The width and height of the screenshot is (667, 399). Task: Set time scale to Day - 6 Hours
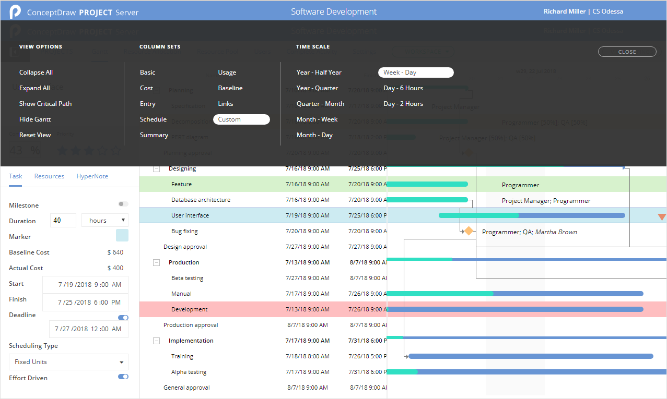pos(403,88)
